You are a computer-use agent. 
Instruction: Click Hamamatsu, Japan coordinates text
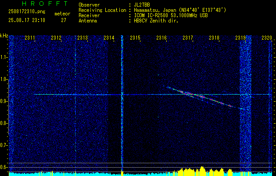coord(180,10)
